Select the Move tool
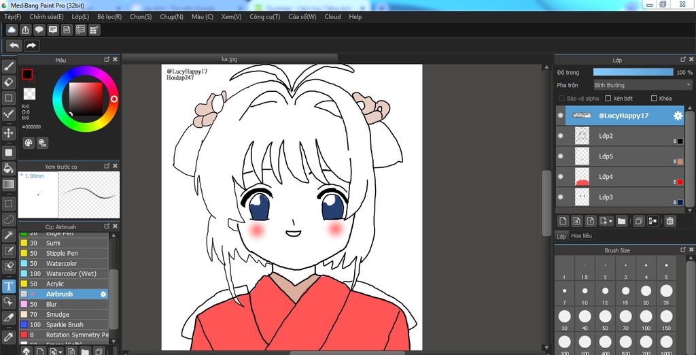This screenshot has height=355, width=696. pos(8,133)
